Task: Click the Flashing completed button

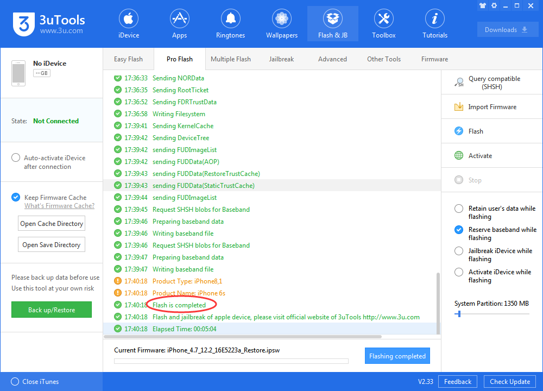Action: click(397, 356)
